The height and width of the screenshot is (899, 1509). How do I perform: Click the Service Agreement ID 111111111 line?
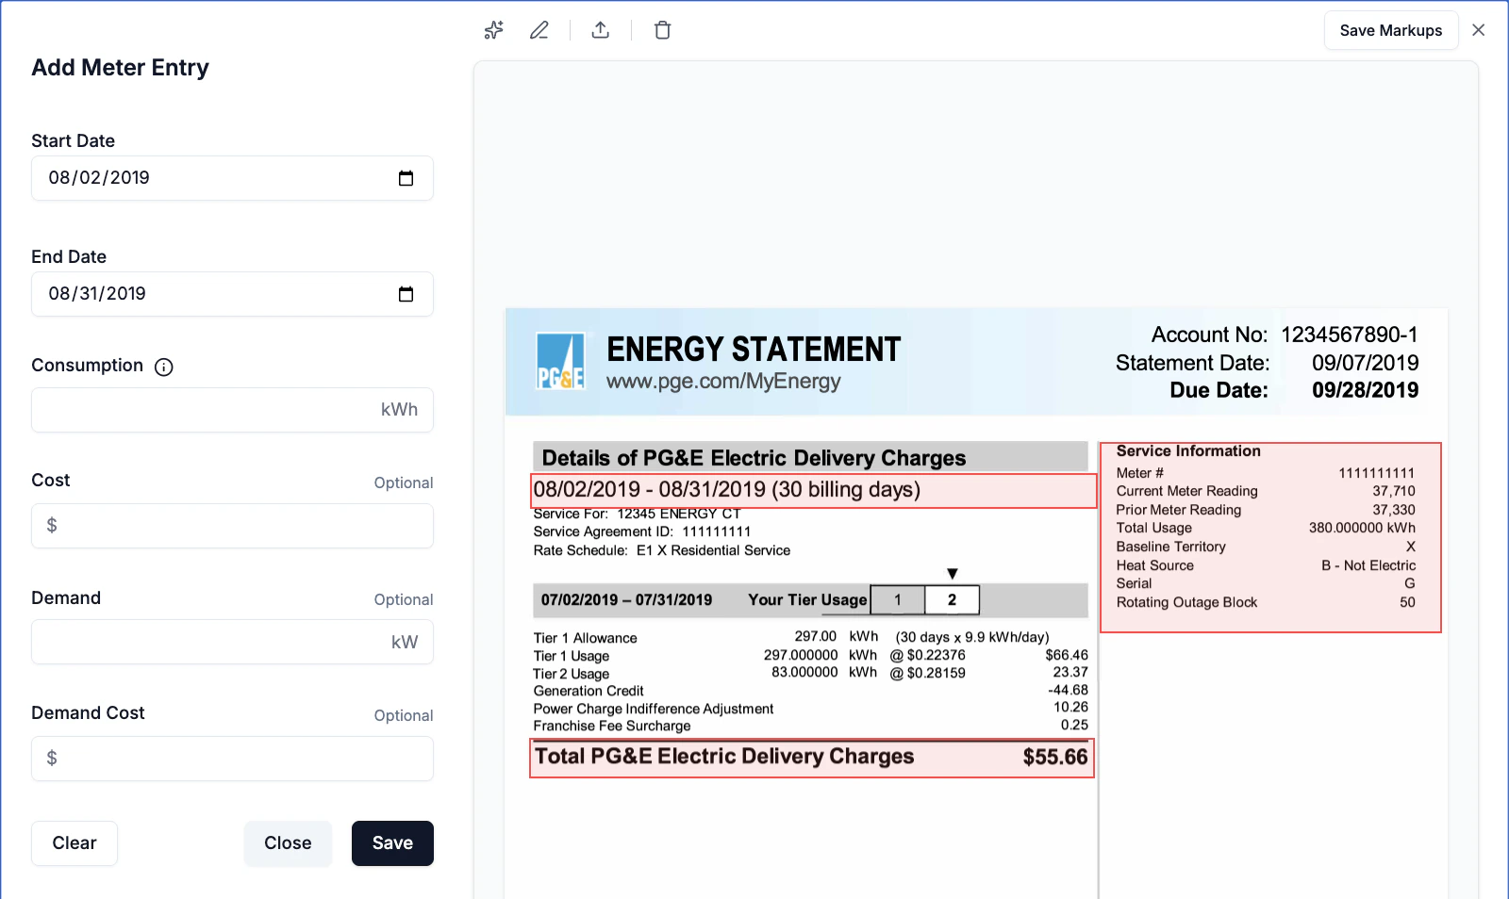click(642, 531)
